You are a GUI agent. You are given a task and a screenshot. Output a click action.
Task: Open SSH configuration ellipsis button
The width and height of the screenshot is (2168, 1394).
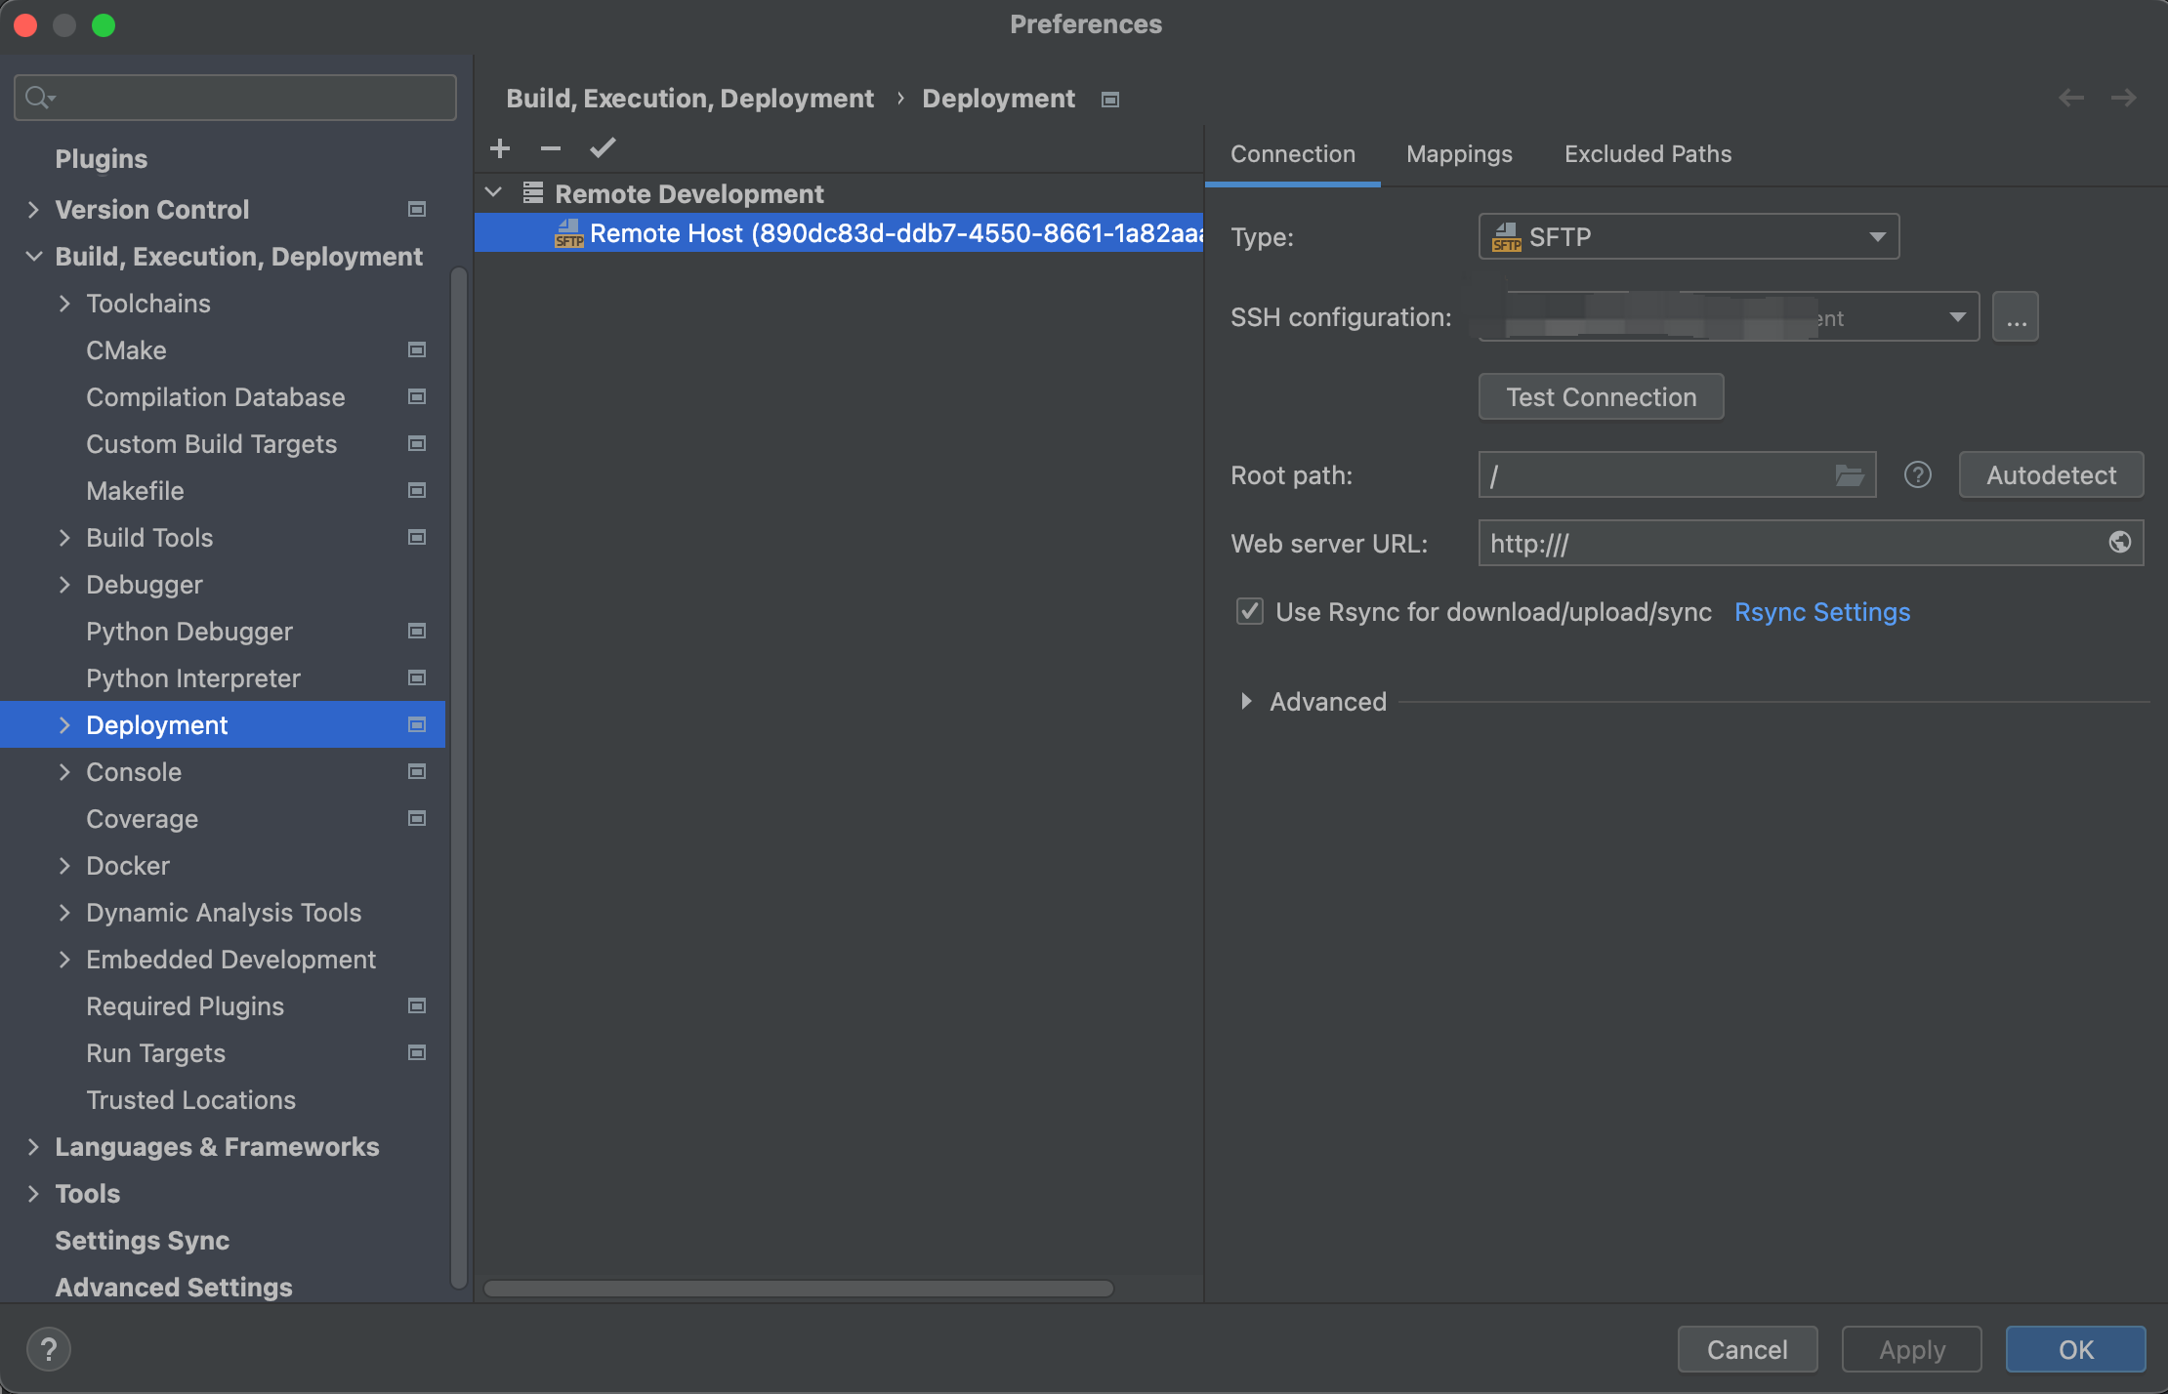click(x=2016, y=317)
